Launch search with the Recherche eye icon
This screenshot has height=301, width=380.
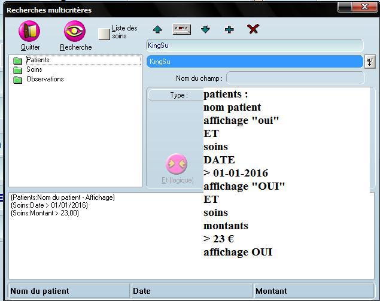pyautogui.click(x=75, y=32)
